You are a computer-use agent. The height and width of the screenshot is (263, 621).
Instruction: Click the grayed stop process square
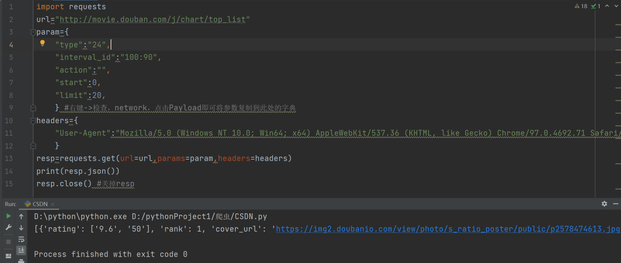[8, 242]
